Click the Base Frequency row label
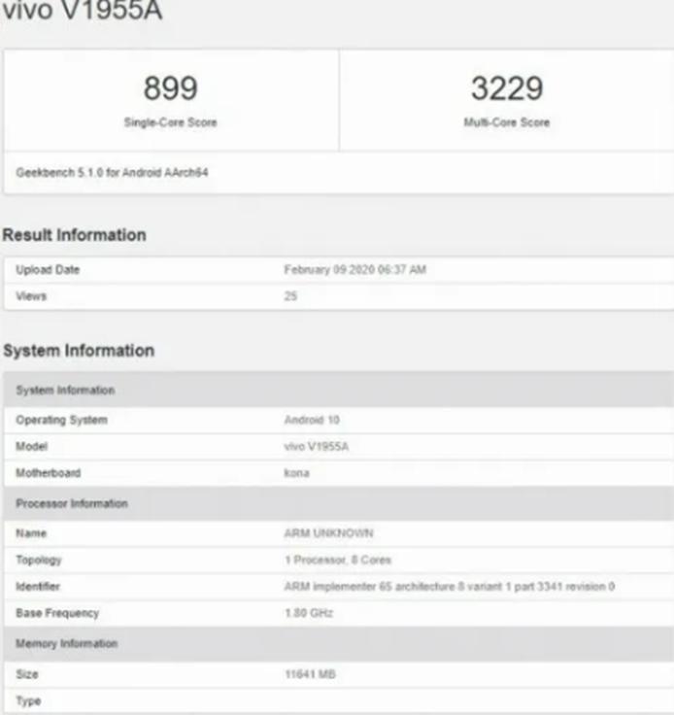Image resolution: width=674 pixels, height=715 pixels. (57, 613)
